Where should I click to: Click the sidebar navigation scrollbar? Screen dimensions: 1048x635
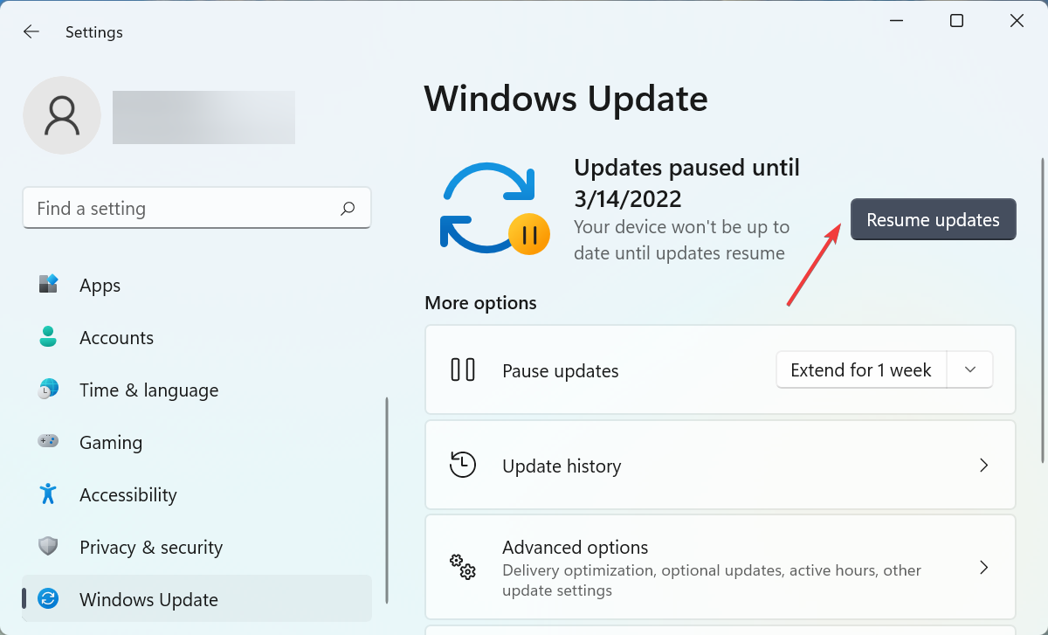[x=386, y=500]
